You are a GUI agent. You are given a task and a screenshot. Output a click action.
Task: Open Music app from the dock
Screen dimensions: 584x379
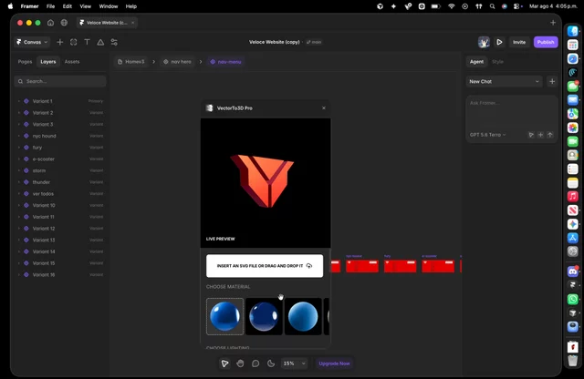(x=573, y=197)
